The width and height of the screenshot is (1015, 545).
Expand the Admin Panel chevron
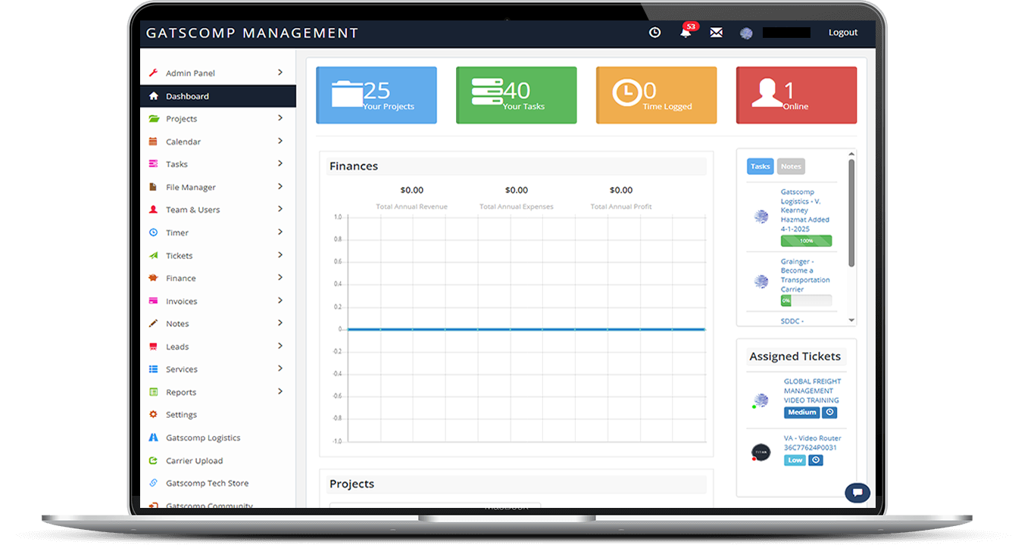(x=280, y=73)
